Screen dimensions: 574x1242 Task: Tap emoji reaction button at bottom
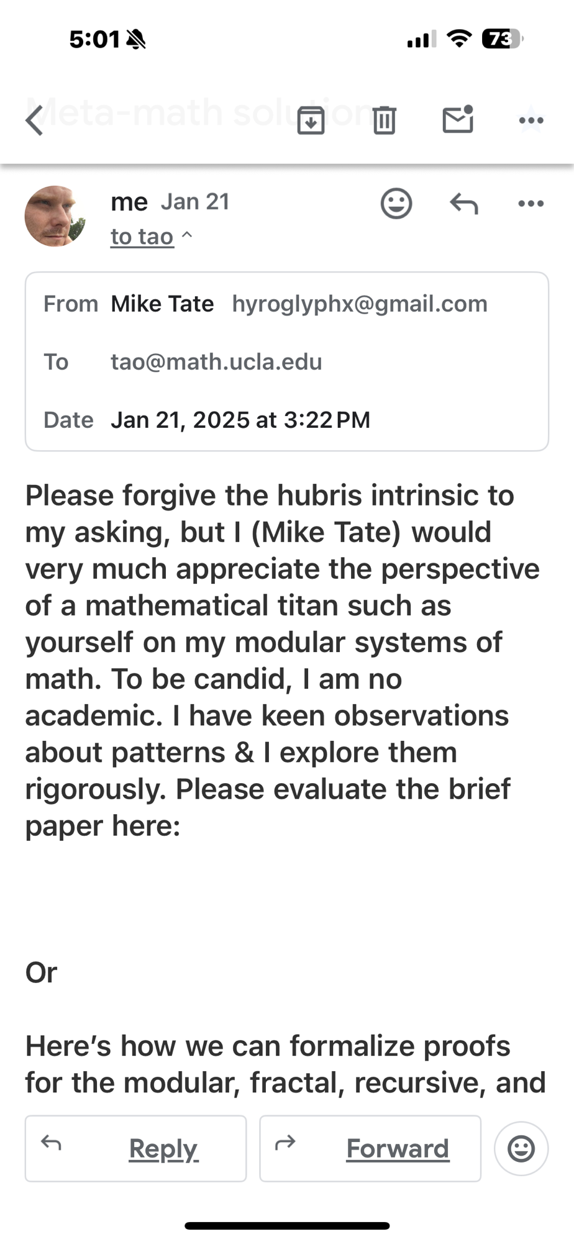tap(521, 1149)
